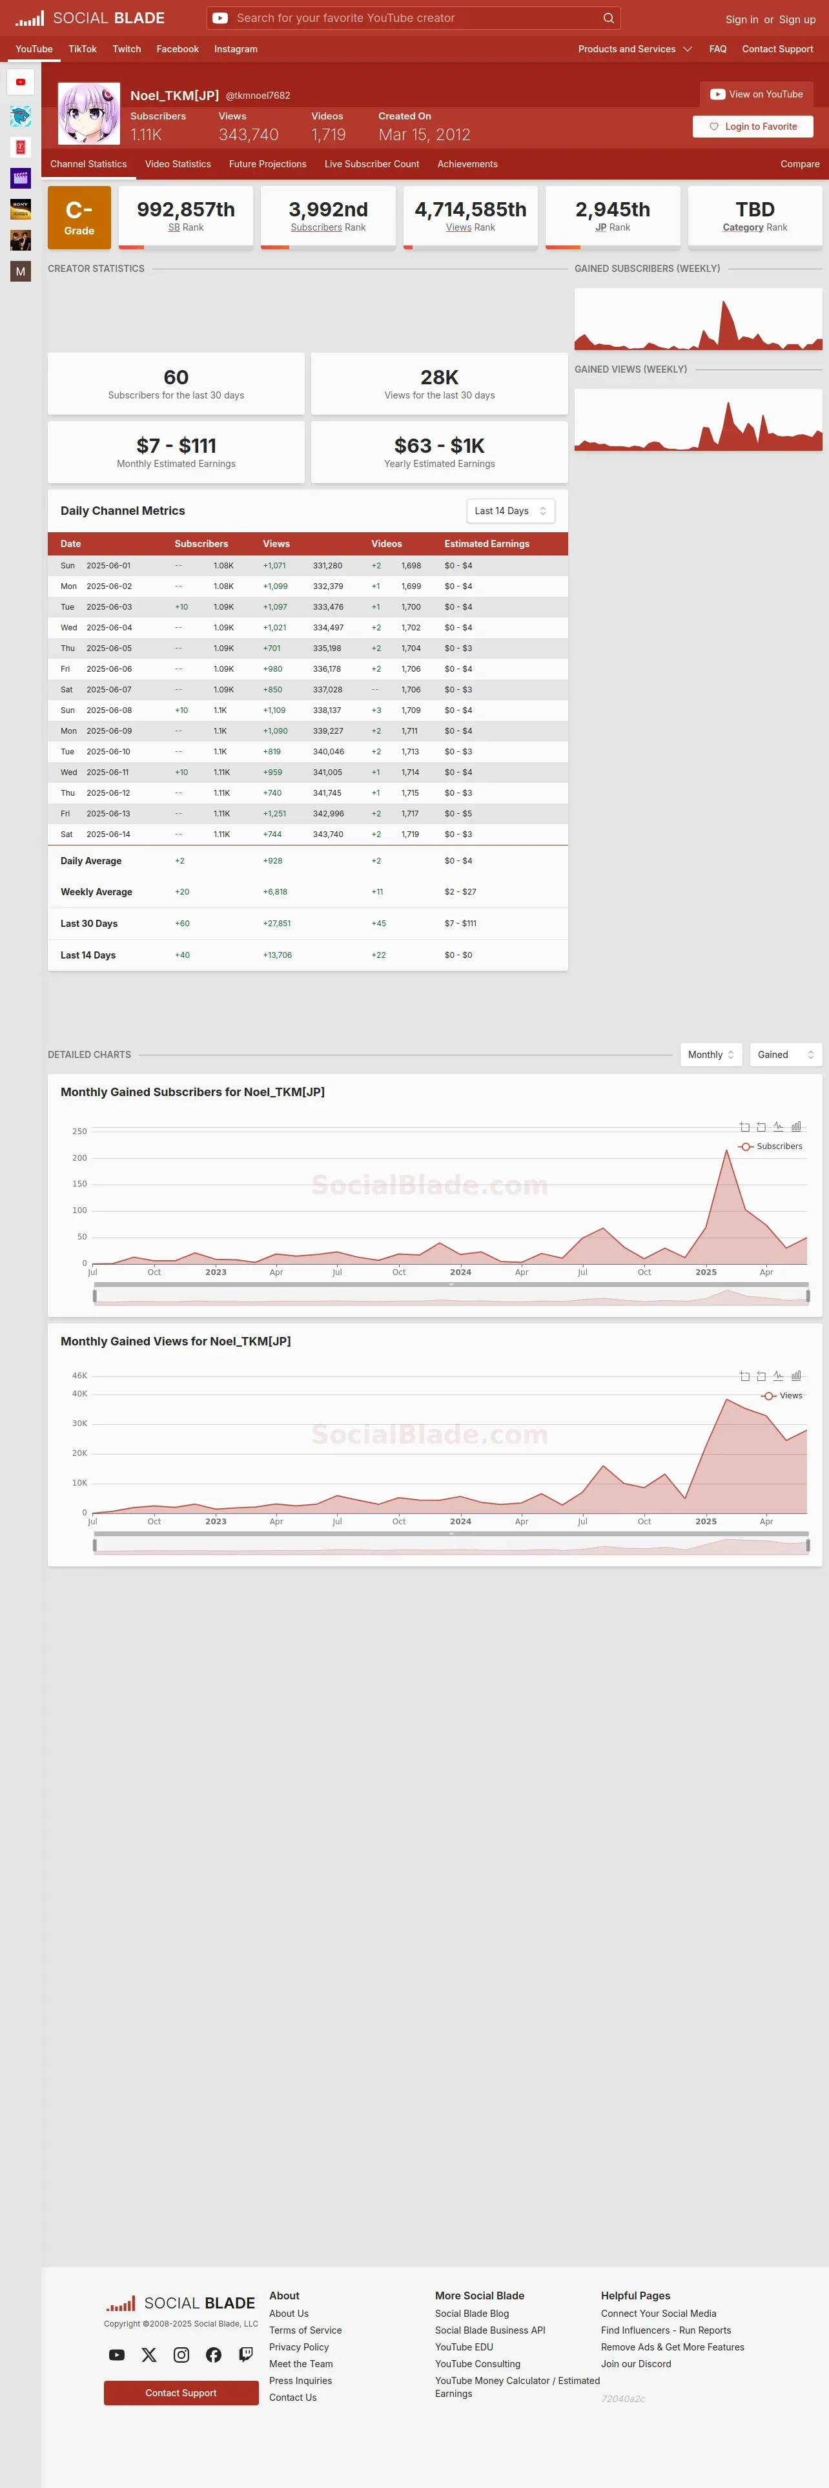Click the YouTube platform icon in search box
This screenshot has width=829, height=2488.
[220, 18]
